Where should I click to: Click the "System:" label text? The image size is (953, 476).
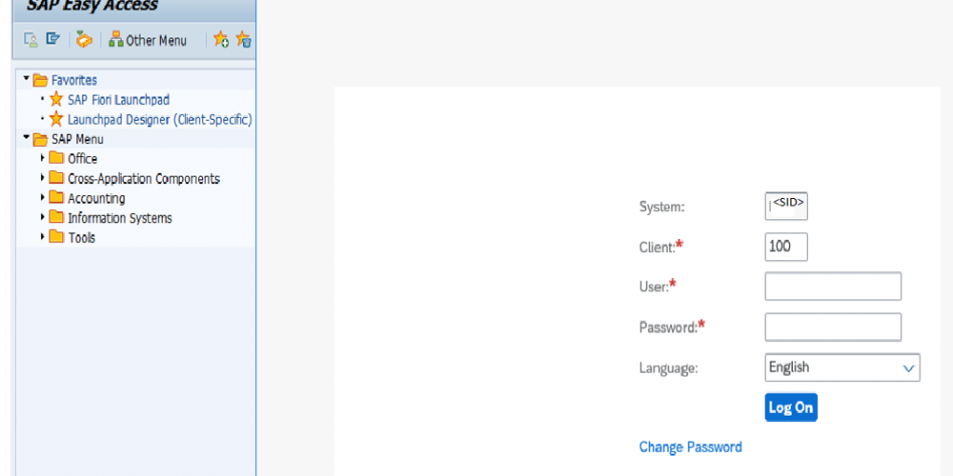tap(662, 207)
